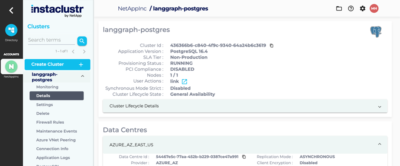The image size is (400, 166).
Task: Click the Data Centre Id 54467e5c-77aa-452b-b229-0387ce47a991
Action: click(197, 157)
